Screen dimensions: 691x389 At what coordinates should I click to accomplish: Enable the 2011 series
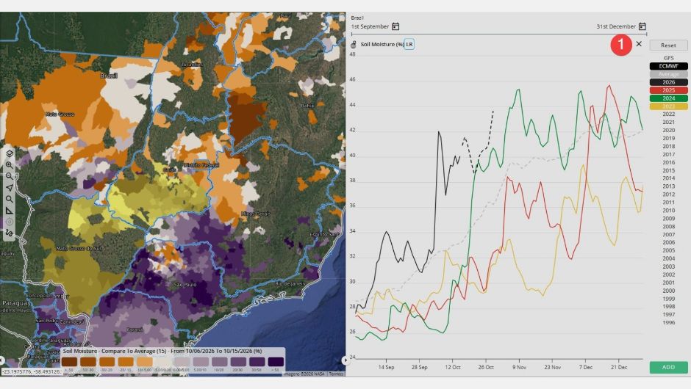pos(668,203)
